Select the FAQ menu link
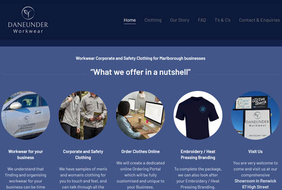Screen dimensions: 282x190 click(x=202, y=20)
